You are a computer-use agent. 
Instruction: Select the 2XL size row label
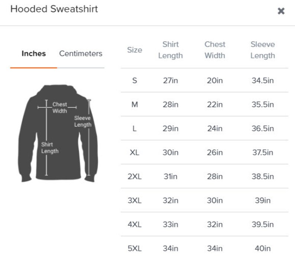pos(134,177)
